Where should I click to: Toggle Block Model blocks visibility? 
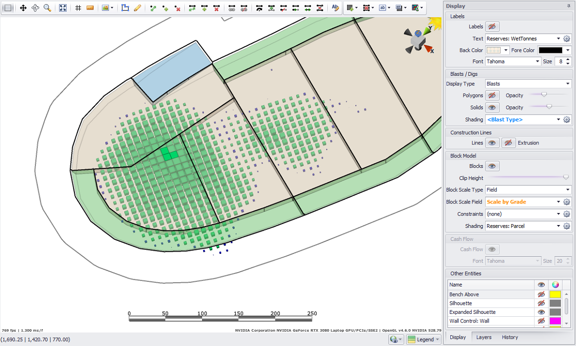pyautogui.click(x=492, y=166)
